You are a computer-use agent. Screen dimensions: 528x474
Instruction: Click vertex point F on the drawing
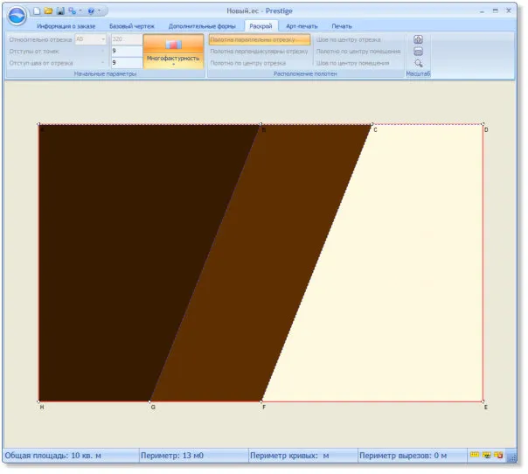coord(261,401)
